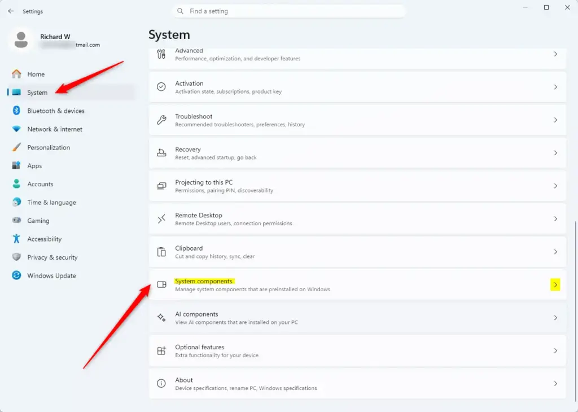
Task: Open the Optional features title text
Action: coord(199,347)
